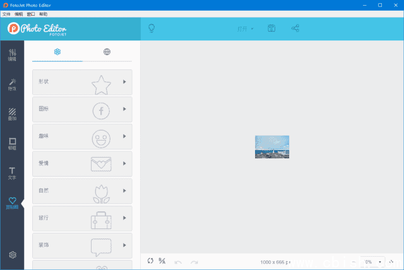Switch to the online clipart globe tab
The width and height of the screenshot is (404, 270).
tap(107, 52)
